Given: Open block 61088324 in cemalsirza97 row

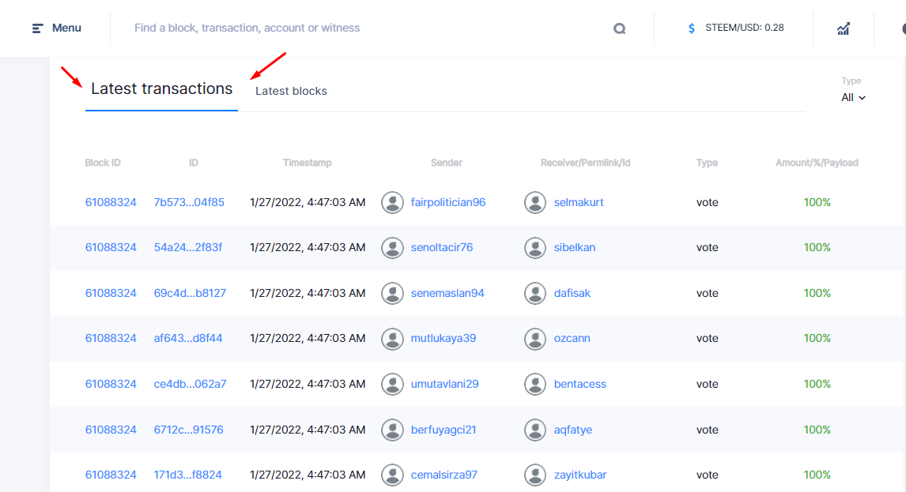Looking at the screenshot, I should tap(111, 475).
